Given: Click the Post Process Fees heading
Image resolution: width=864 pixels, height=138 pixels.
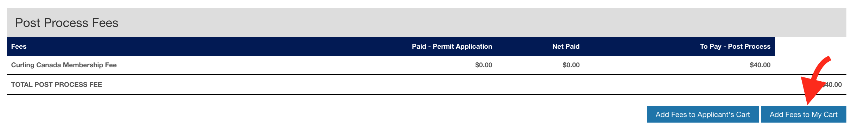Looking at the screenshot, I should (66, 23).
